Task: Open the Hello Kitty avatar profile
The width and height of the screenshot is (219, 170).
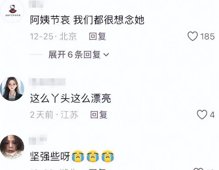Action: (x=12, y=11)
